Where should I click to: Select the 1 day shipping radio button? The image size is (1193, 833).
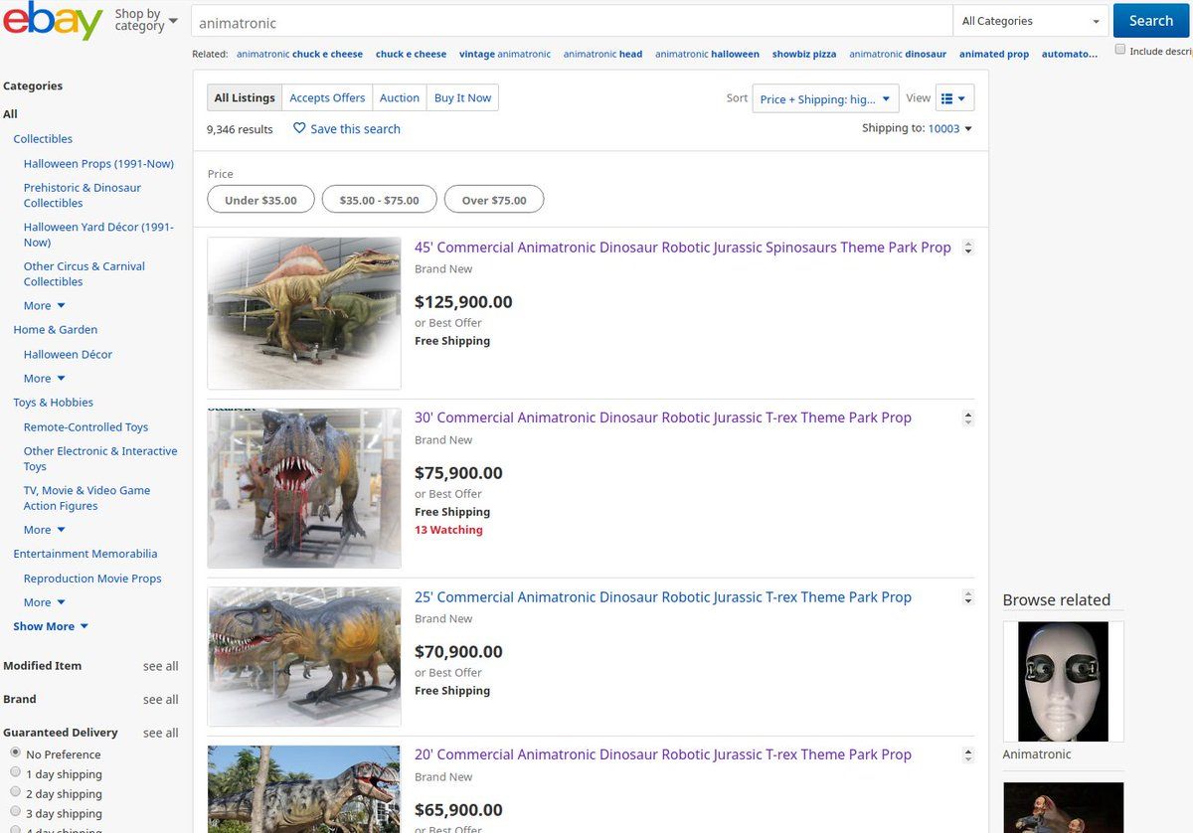coord(15,772)
